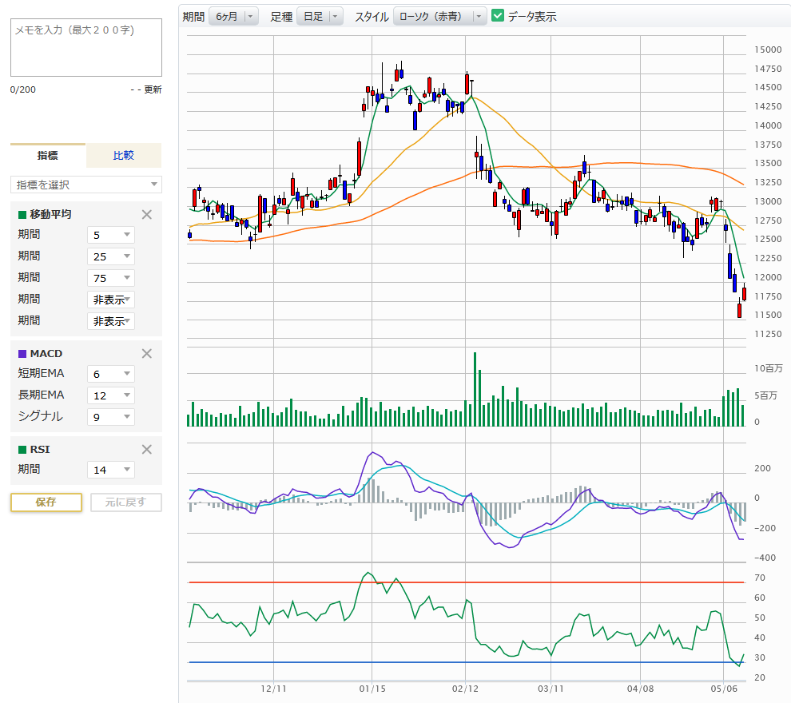Image resolution: width=791 pixels, height=703 pixels.
Task: Open the 期間 6ヶ月 dropdown
Action: [x=233, y=16]
